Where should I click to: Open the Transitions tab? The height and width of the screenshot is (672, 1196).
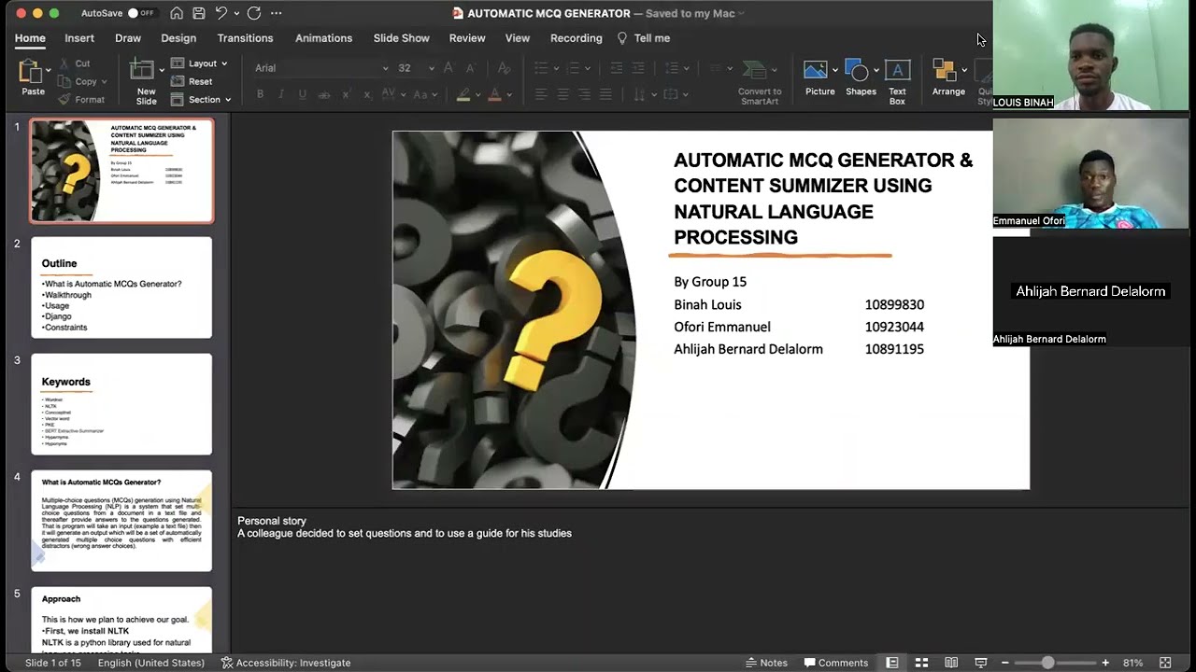click(x=245, y=38)
